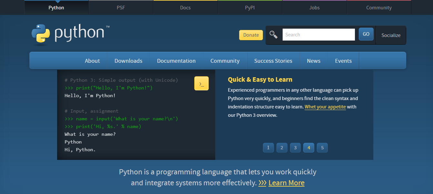Screen dimensions: 433x194
Task: Click the yellow Learn More arrows icon
Action: [262, 183]
